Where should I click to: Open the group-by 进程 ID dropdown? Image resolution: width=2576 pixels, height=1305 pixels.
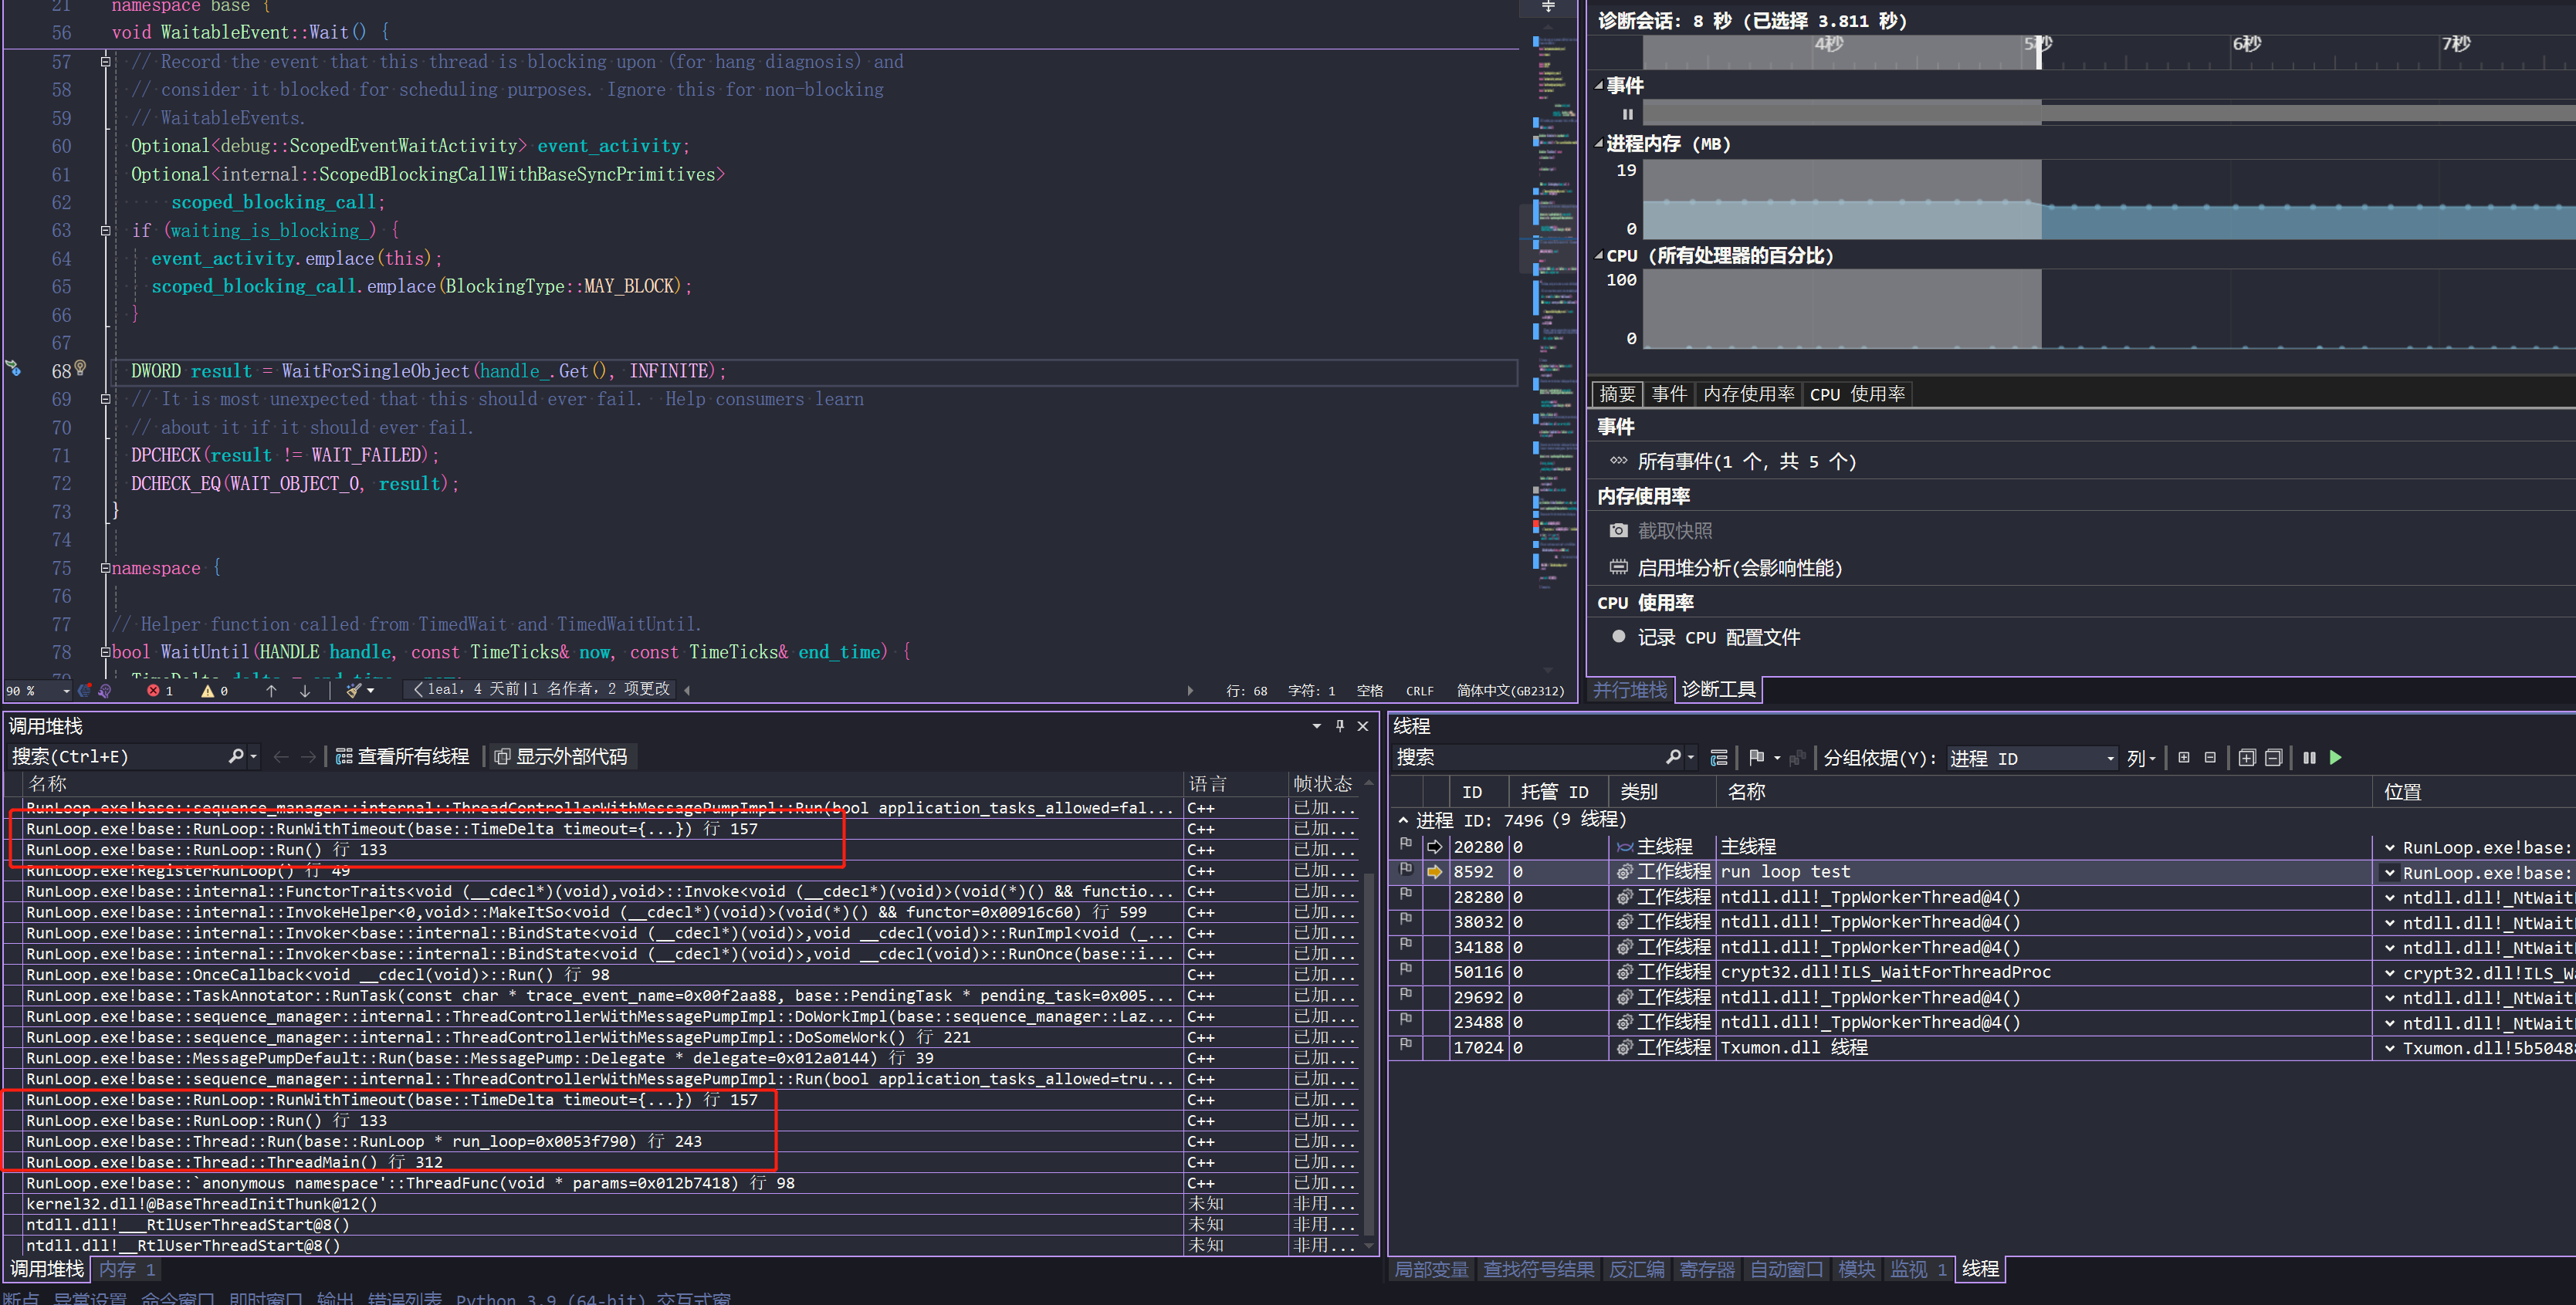(2032, 758)
